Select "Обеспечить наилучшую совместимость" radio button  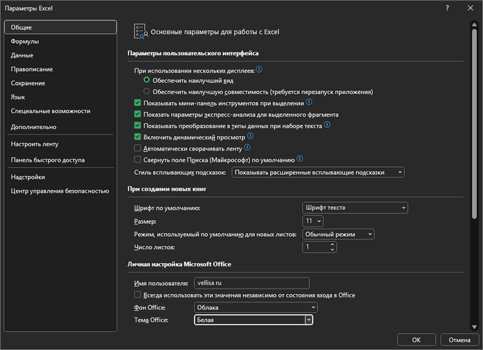coord(146,91)
